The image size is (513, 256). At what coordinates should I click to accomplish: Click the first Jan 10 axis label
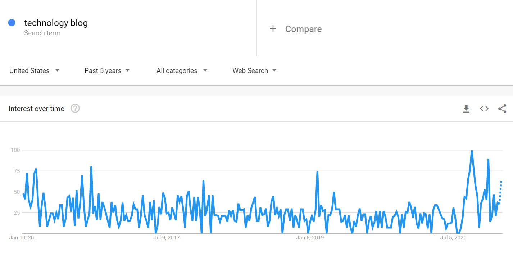pyautogui.click(x=23, y=238)
